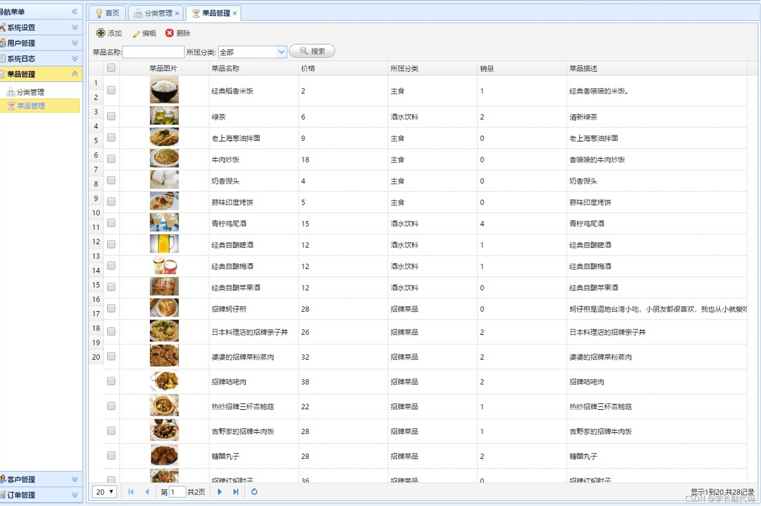Open the 所属分类 category dropdown

click(x=281, y=52)
